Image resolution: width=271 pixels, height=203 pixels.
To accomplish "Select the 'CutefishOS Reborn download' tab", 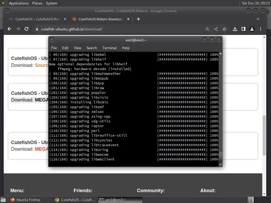I will coord(101,19).
